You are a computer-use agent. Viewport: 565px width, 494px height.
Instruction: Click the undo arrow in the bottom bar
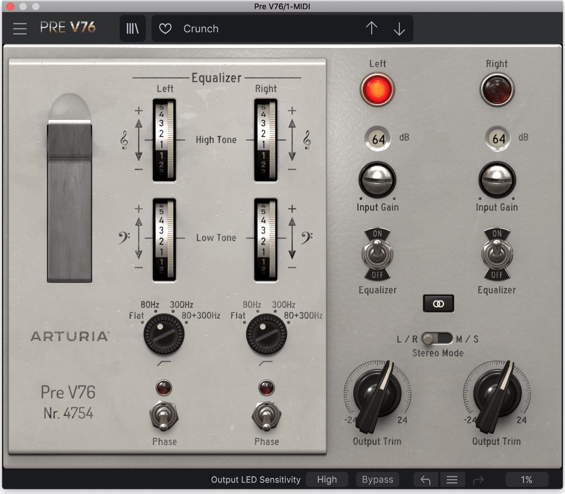click(426, 480)
